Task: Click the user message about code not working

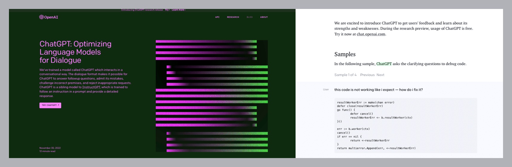Action: pos(379,90)
